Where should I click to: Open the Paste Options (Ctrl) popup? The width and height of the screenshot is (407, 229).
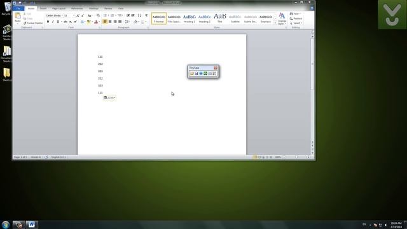coord(109,97)
